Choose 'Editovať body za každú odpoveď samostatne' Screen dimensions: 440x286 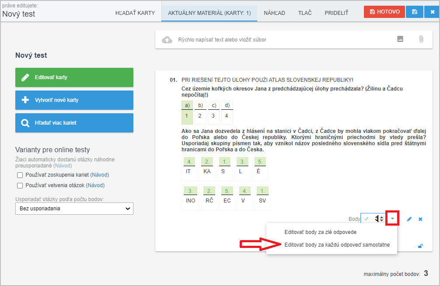pos(337,245)
